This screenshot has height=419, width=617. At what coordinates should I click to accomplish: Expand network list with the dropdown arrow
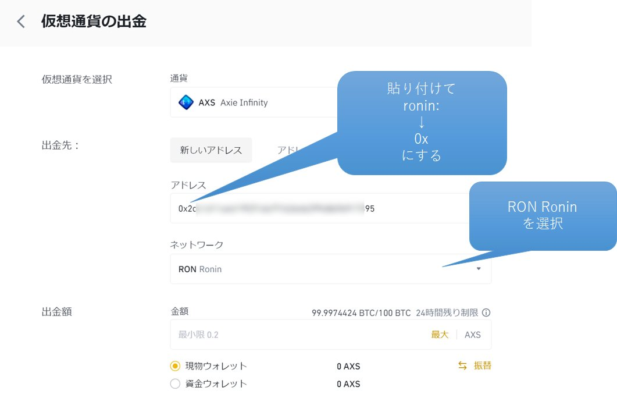pyautogui.click(x=479, y=269)
